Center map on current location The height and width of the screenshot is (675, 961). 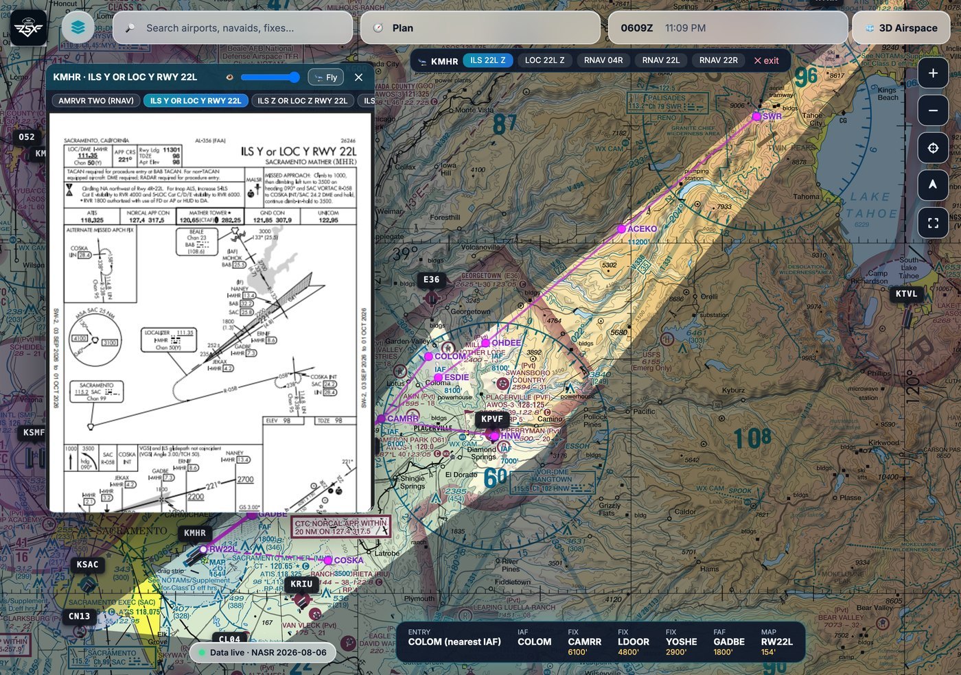933,148
